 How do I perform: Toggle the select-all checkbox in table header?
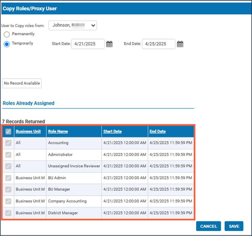pos(8,131)
